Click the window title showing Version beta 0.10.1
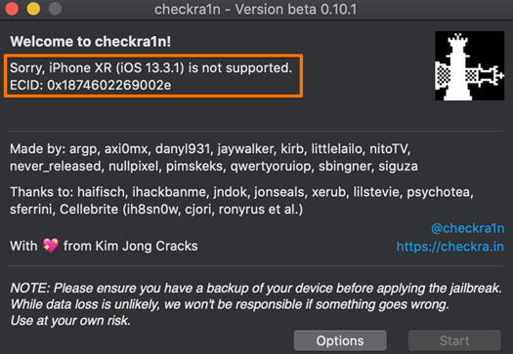The height and width of the screenshot is (354, 513). (x=255, y=9)
